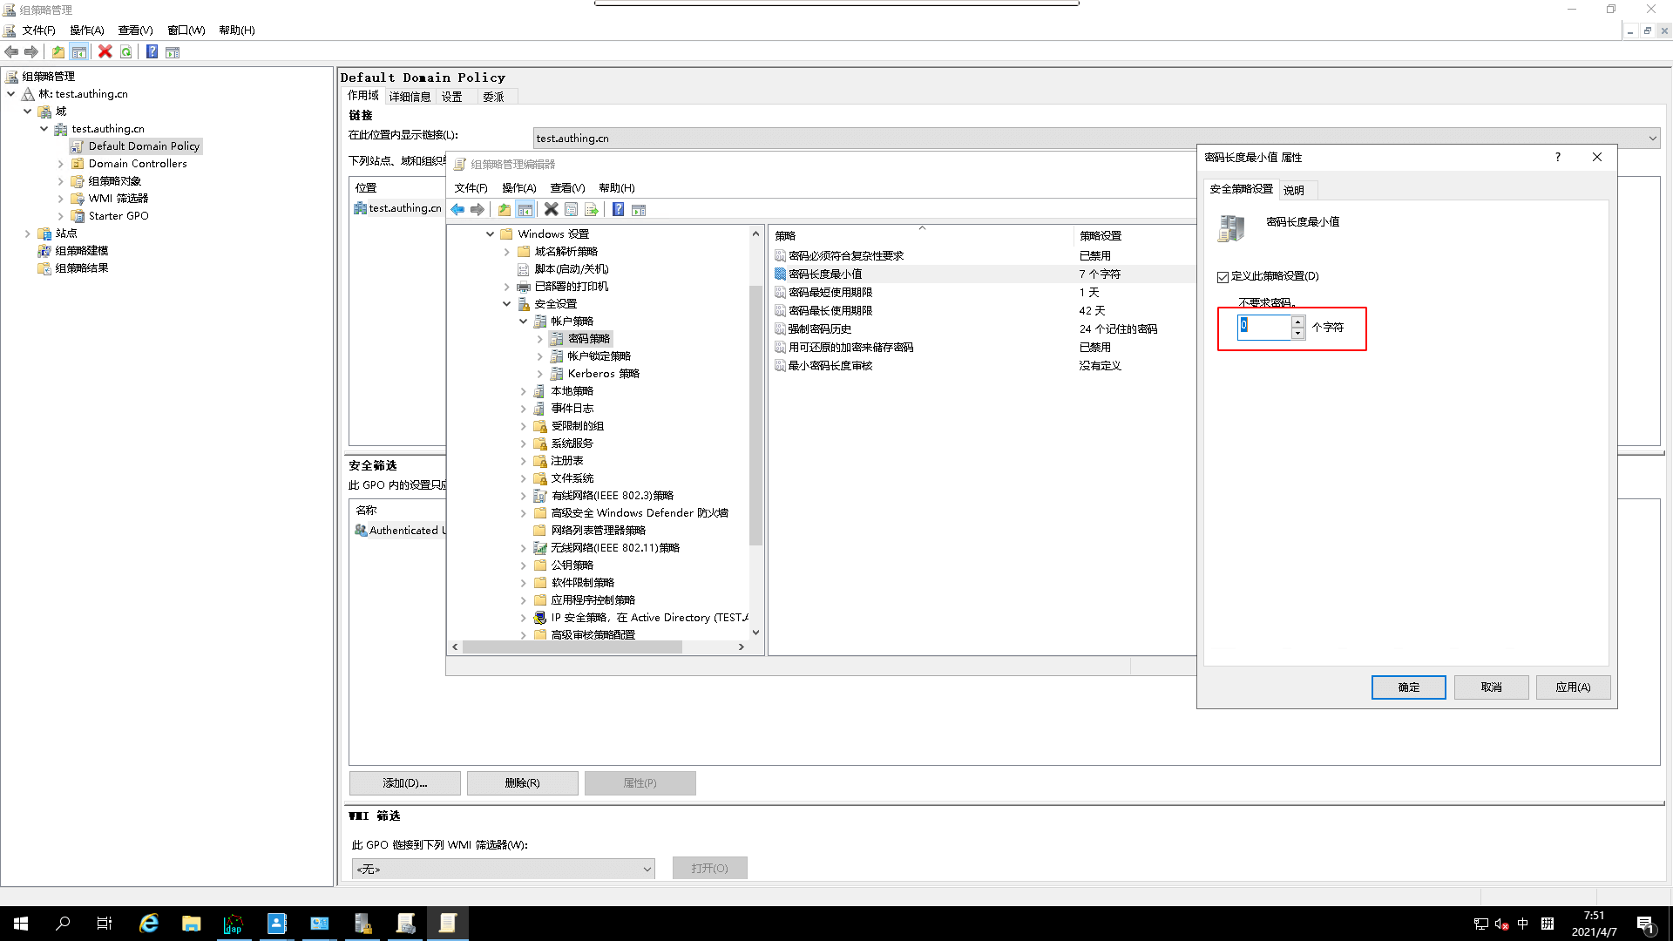
Task: Switch to the 说明 tab in properties dialog
Action: click(1296, 189)
